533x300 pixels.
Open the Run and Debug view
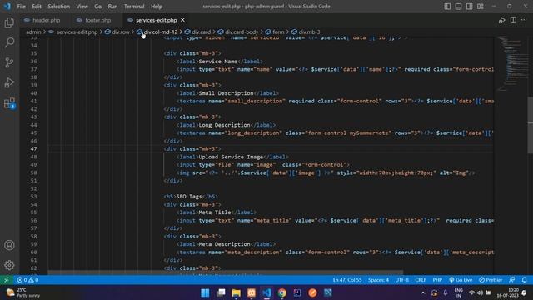pos(9,82)
